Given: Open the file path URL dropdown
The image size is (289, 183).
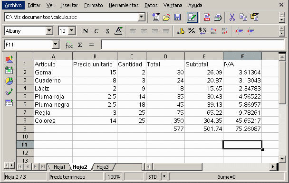Looking at the screenshot, I should (x=141, y=17).
